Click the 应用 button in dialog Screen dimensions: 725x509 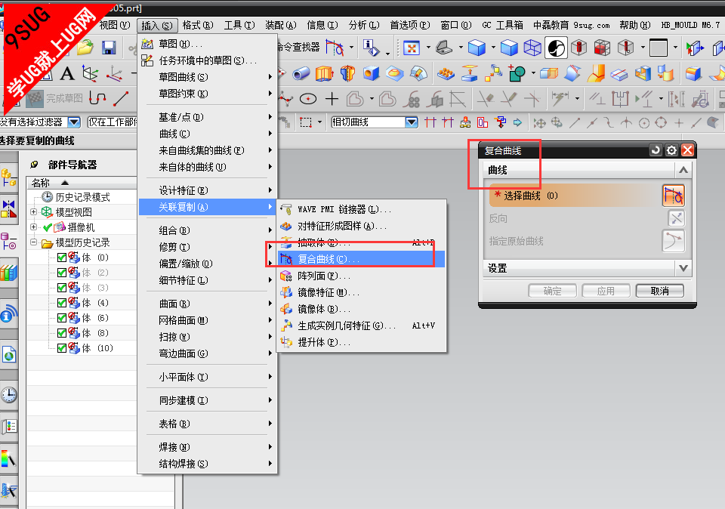click(606, 291)
